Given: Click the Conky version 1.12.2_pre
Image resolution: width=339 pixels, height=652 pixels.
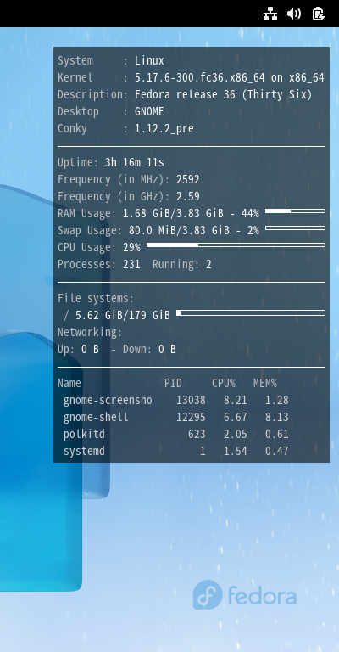Looking at the screenshot, I should 164,128.
